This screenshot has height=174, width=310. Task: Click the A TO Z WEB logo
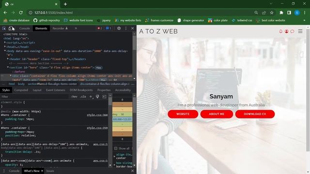click(158, 31)
